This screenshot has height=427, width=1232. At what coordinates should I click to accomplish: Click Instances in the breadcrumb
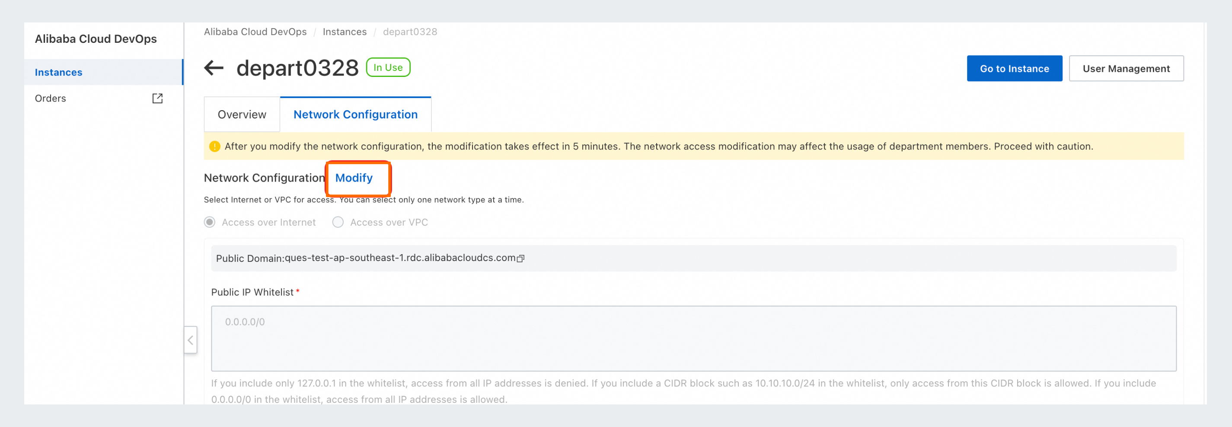(345, 32)
